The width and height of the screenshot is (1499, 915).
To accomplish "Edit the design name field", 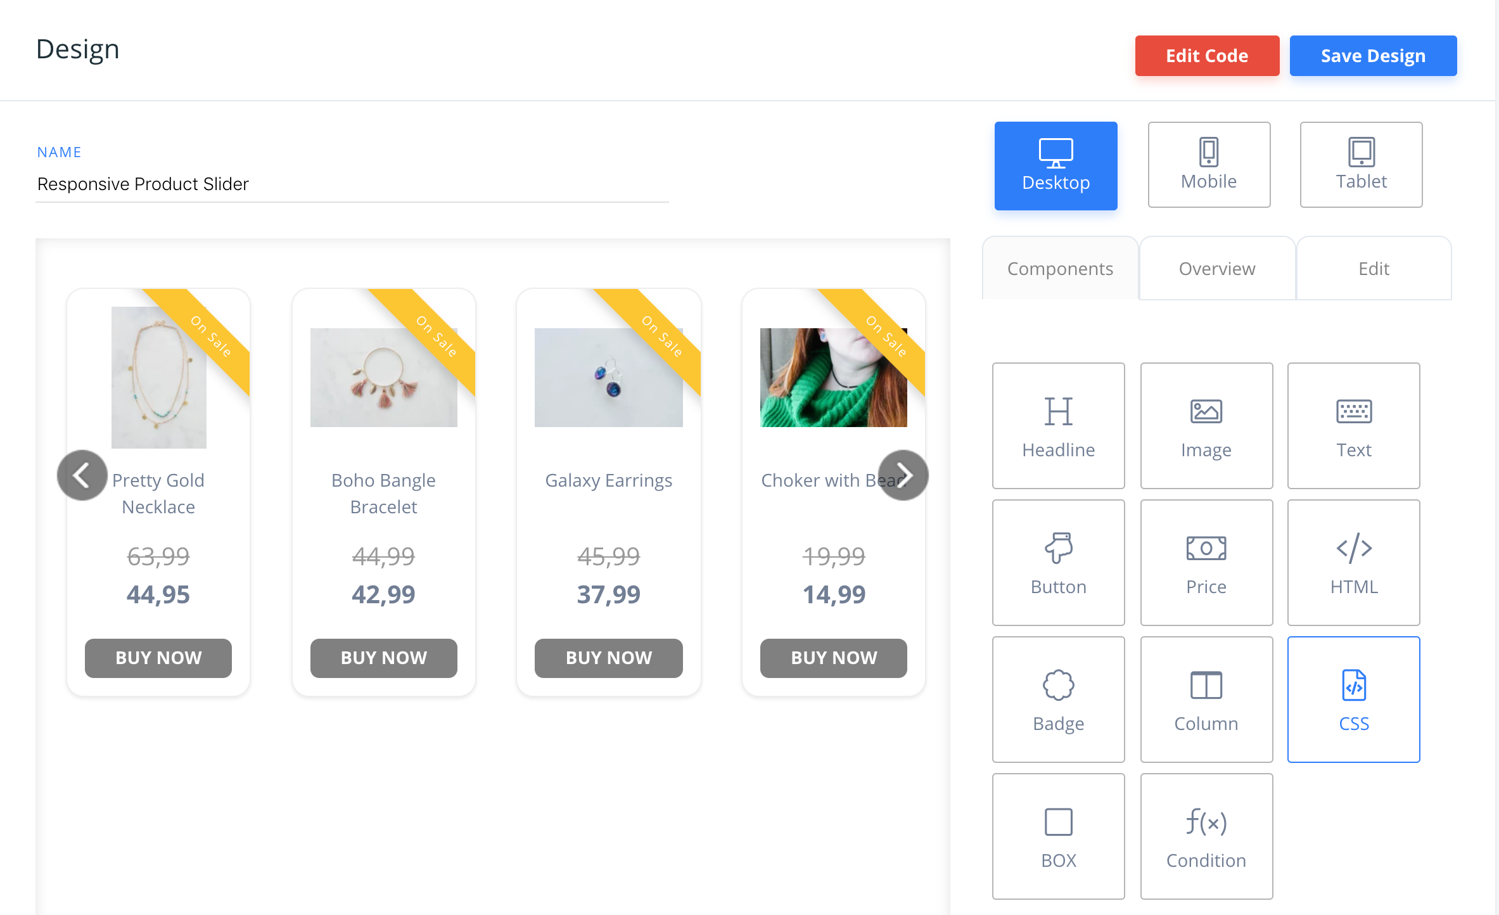I will [352, 184].
